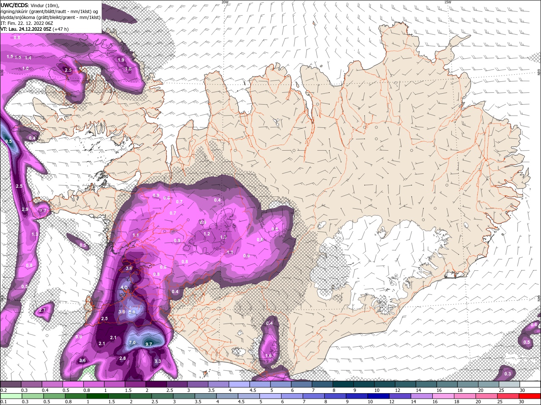Image resolution: width=541 pixels, height=405 pixels.
Task: Click the 2.7 value in the small patch
Action: click(x=42, y=310)
